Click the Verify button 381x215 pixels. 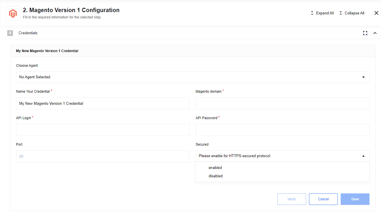[x=292, y=199]
